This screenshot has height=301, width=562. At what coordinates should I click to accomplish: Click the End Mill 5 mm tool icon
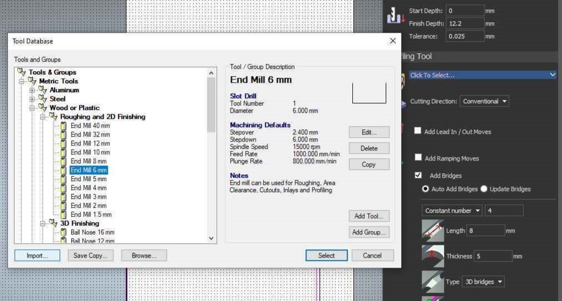point(63,179)
